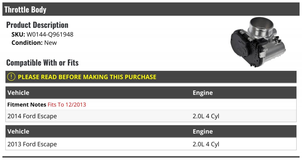The width and height of the screenshot is (302, 160).
Task: Click the Product Description heading
Action: tap(37, 25)
